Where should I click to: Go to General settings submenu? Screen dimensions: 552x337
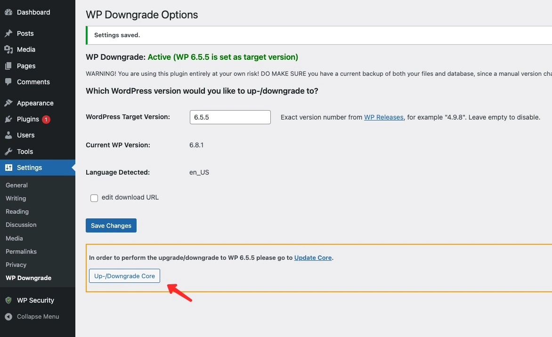pyautogui.click(x=16, y=185)
